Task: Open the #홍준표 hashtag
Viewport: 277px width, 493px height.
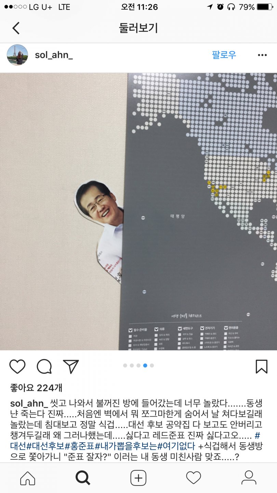Action: [79, 446]
